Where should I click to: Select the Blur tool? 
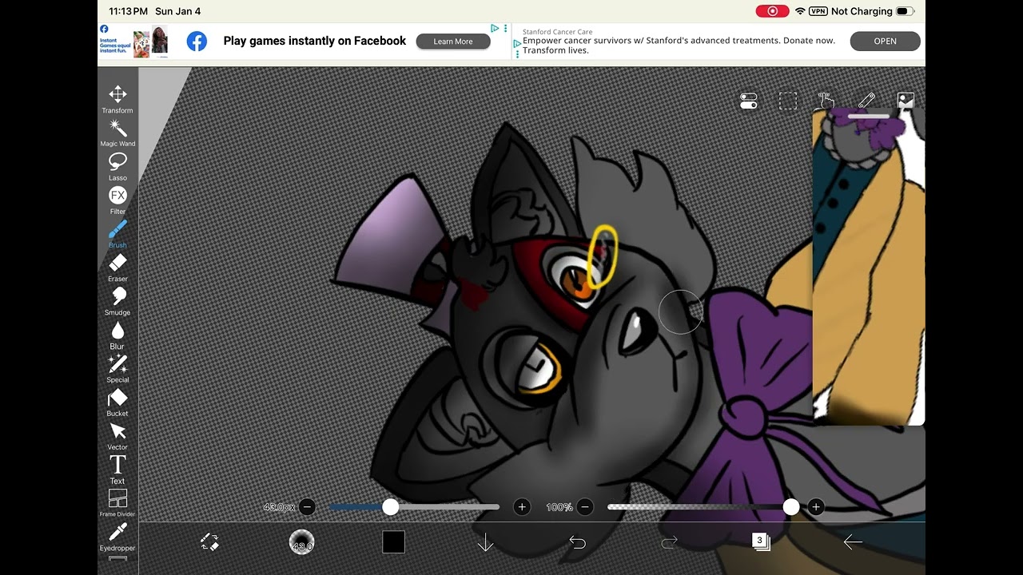click(x=117, y=334)
